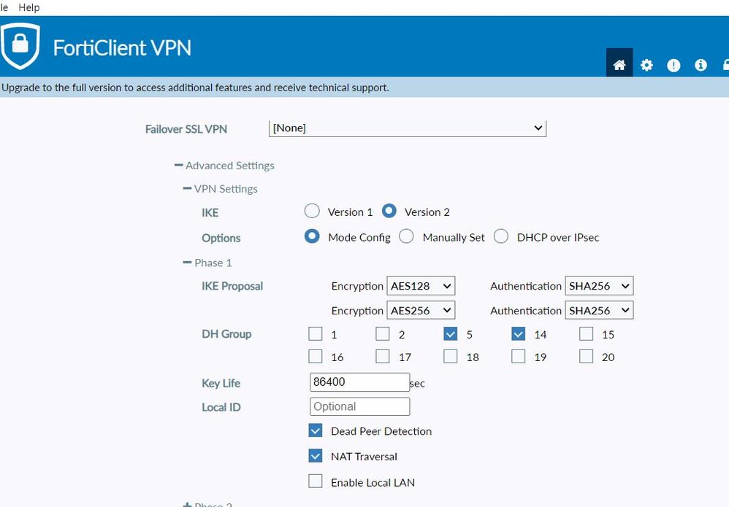Click the FortiClient shield logo

coord(20,46)
